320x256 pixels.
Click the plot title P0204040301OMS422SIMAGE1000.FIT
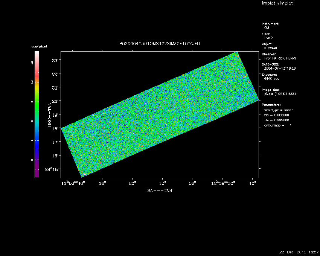pos(160,44)
